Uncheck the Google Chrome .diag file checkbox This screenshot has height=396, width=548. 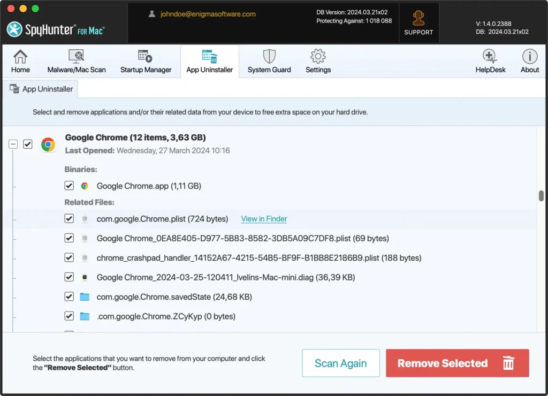[69, 277]
